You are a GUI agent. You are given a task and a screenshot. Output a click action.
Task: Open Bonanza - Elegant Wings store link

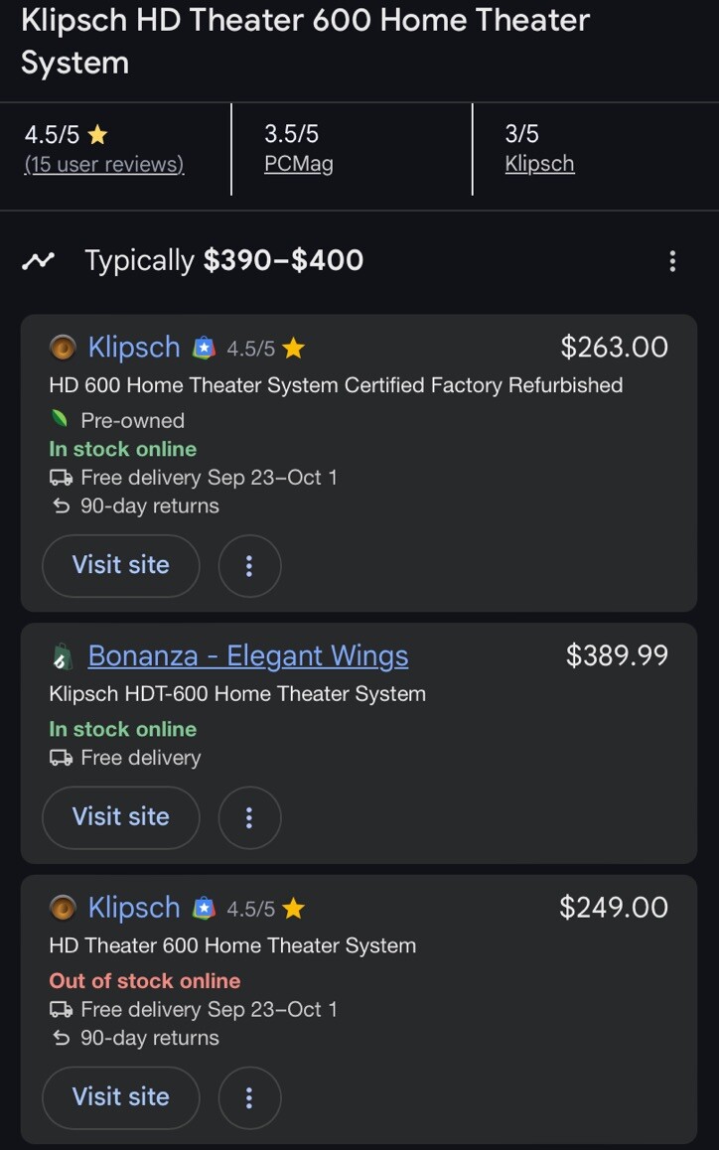[248, 656]
